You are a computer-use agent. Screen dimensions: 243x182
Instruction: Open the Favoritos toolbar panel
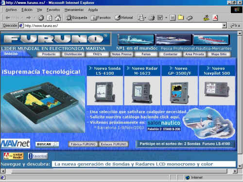click(101, 17)
